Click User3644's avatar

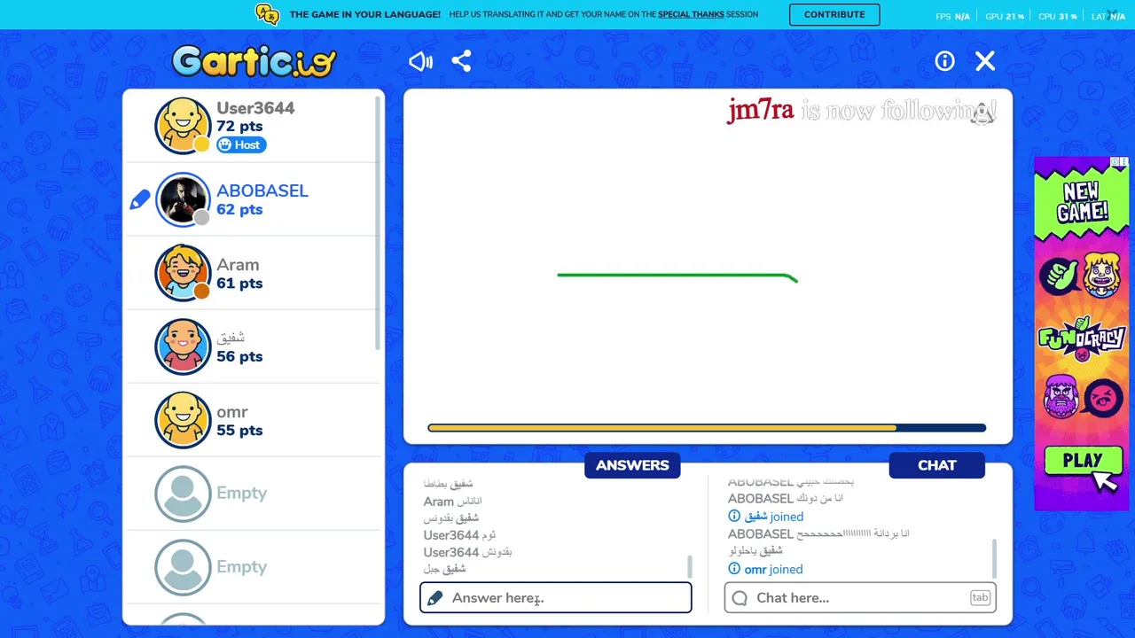[x=183, y=126]
